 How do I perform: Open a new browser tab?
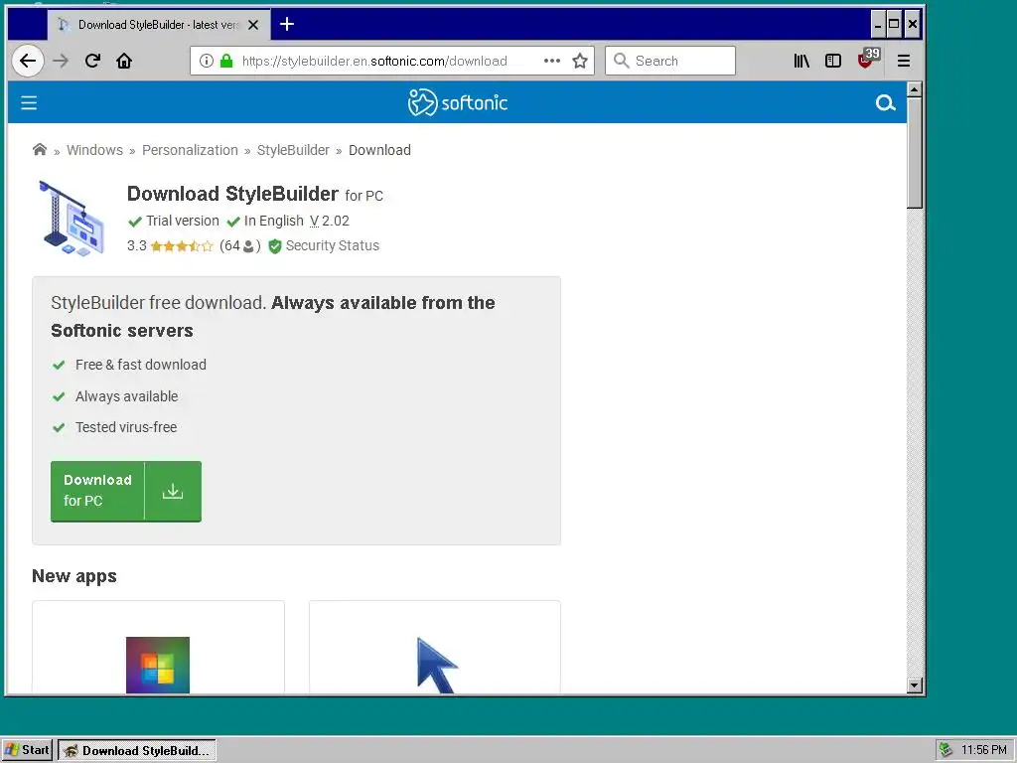pyautogui.click(x=287, y=25)
